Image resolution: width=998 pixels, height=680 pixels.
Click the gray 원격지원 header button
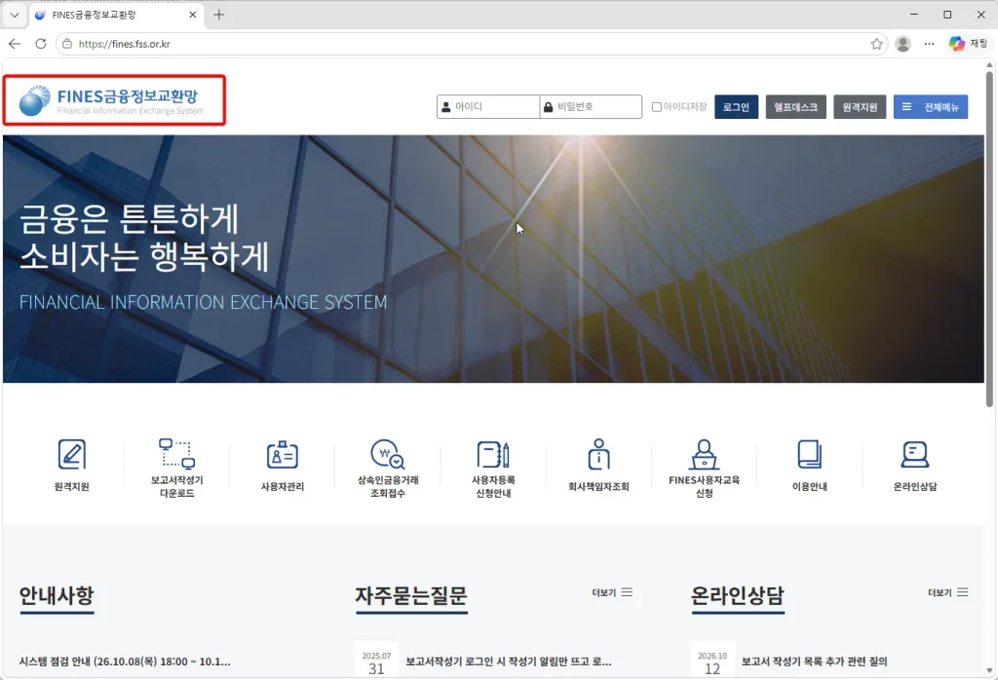[860, 107]
